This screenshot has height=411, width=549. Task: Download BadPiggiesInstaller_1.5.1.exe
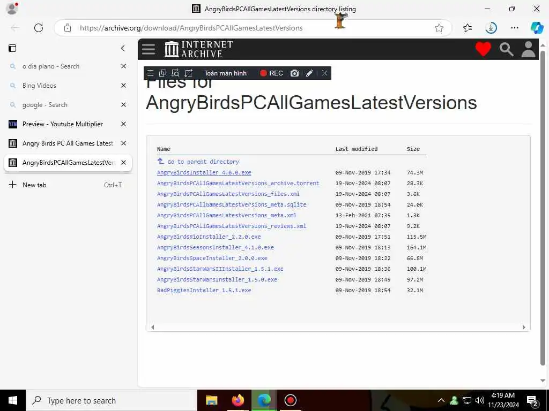click(x=204, y=290)
